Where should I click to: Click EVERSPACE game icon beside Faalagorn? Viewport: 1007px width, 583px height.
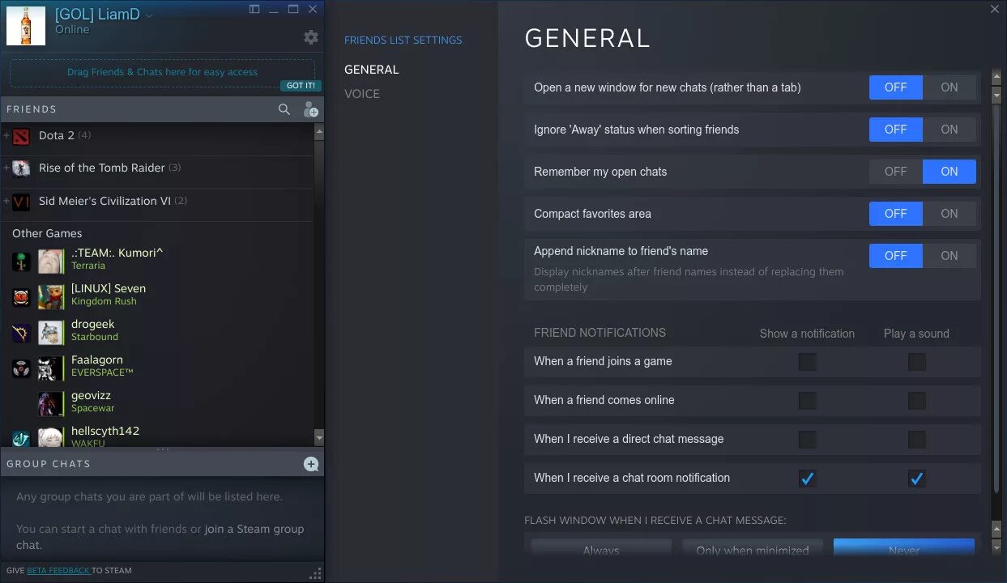tap(21, 368)
